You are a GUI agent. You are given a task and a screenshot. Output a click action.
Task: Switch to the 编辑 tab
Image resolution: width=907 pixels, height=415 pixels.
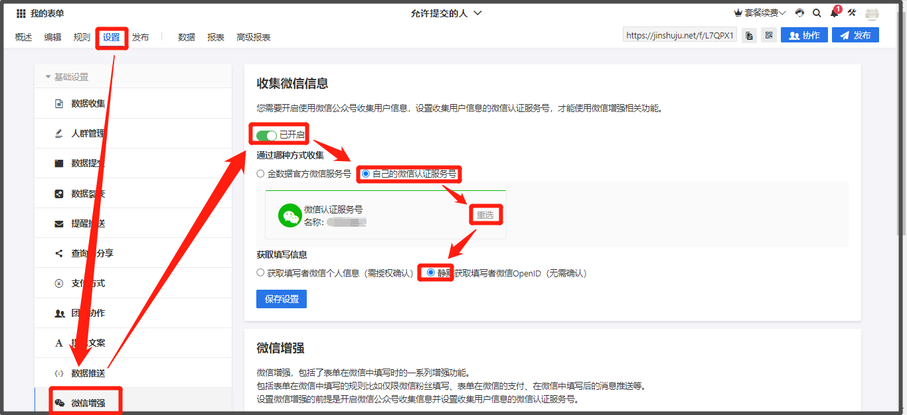pos(52,37)
